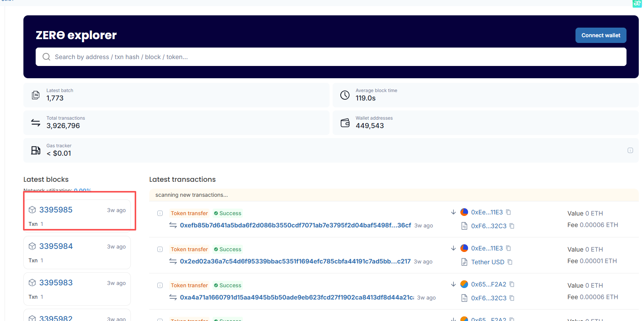The width and height of the screenshot is (643, 321).
Task: Click avatar icon of 0x65...F2A2 in third transaction
Action: (464, 284)
